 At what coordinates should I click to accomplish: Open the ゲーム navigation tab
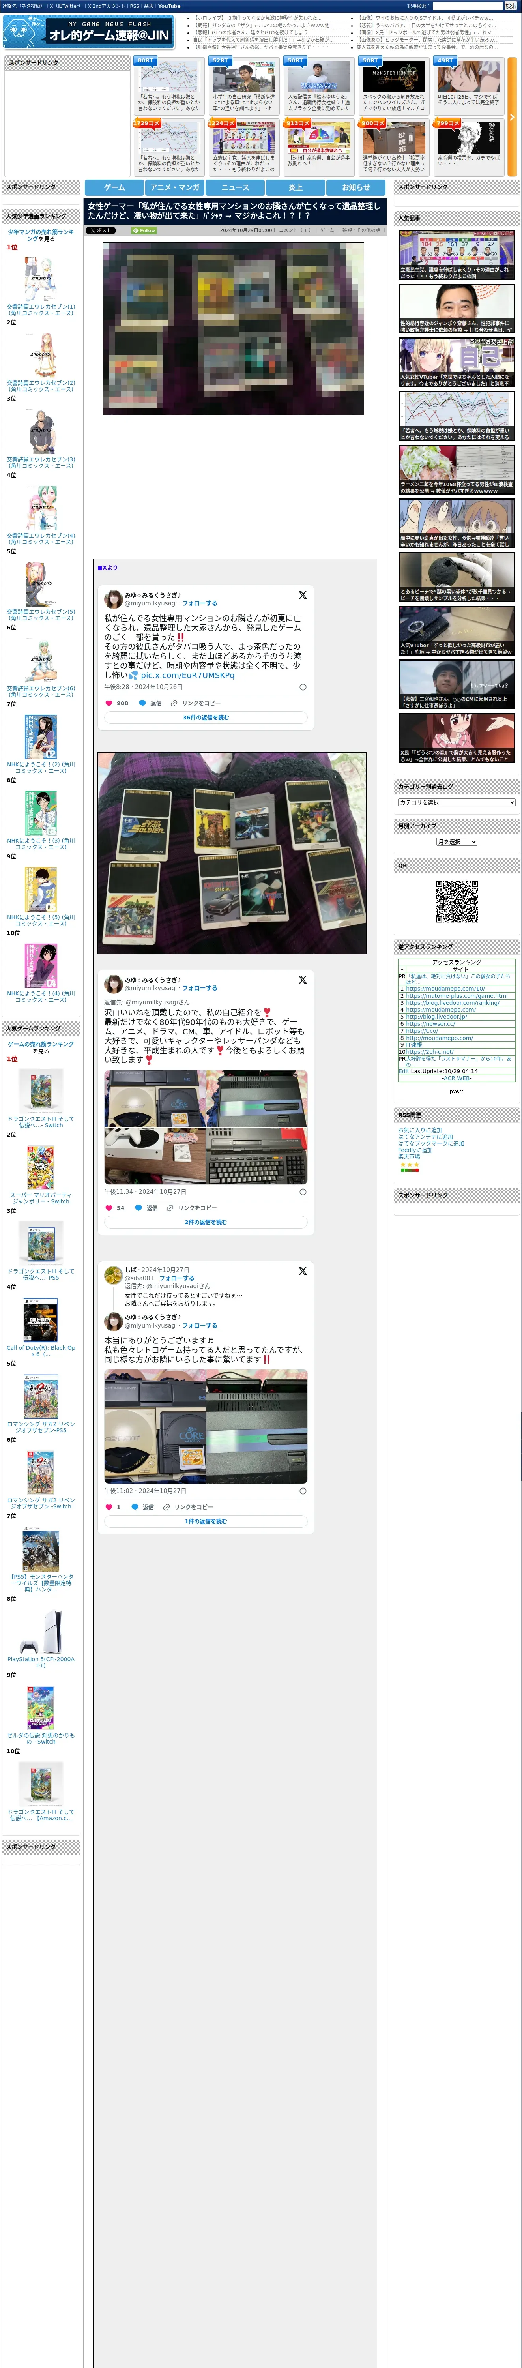point(114,187)
